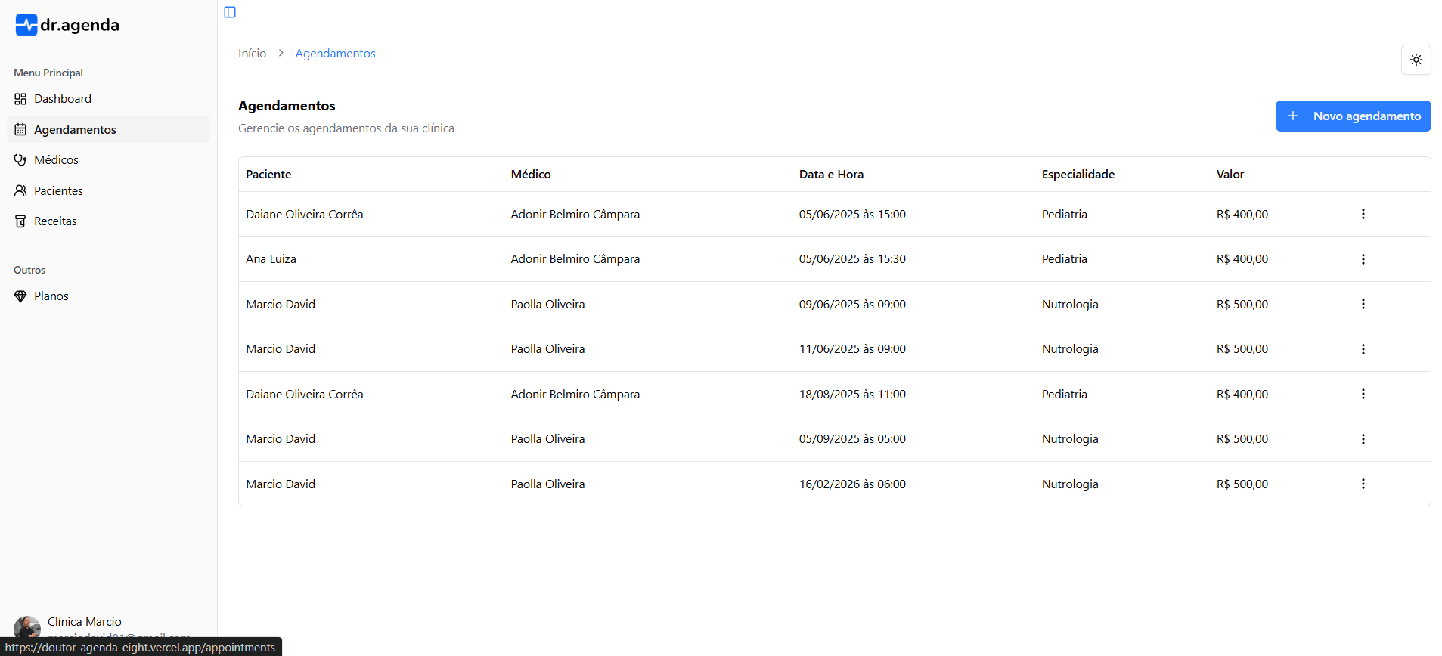Screen dimensions: 1442x656
Task: Toggle the sidebar collapse icon
Action: click(x=230, y=12)
